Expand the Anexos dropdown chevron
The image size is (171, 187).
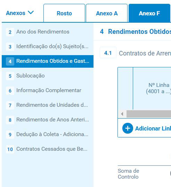click(31, 12)
